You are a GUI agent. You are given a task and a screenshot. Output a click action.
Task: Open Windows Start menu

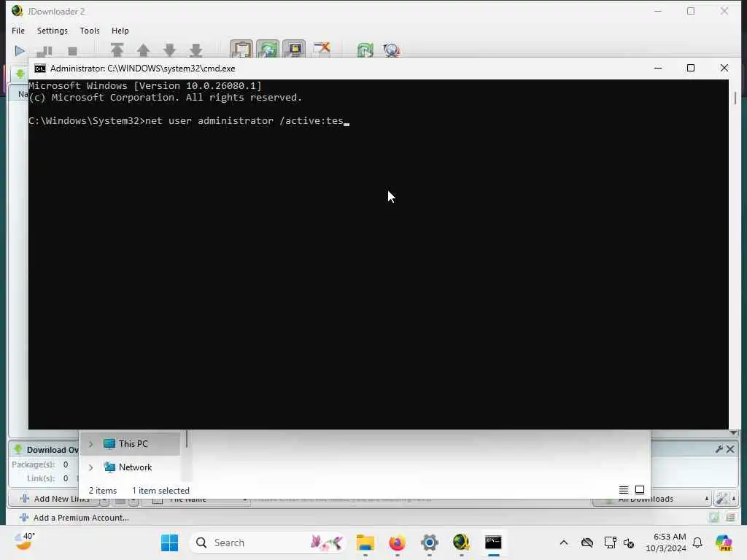point(169,542)
